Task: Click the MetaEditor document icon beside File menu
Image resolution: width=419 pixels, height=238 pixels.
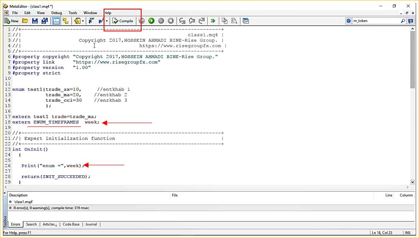Action: tap(7, 12)
